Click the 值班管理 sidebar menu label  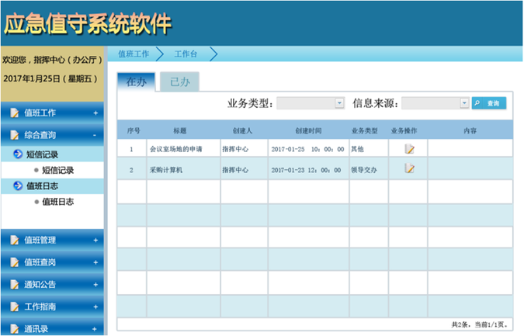[40, 240]
